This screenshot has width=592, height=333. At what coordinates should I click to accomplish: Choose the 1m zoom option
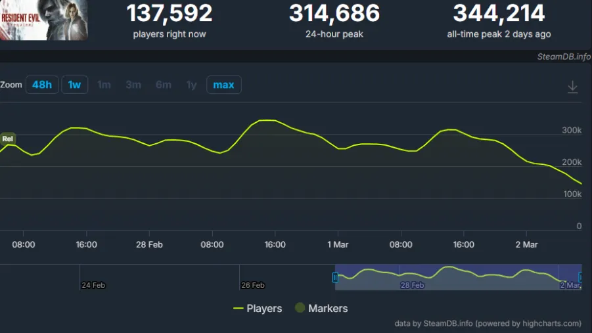(x=104, y=85)
